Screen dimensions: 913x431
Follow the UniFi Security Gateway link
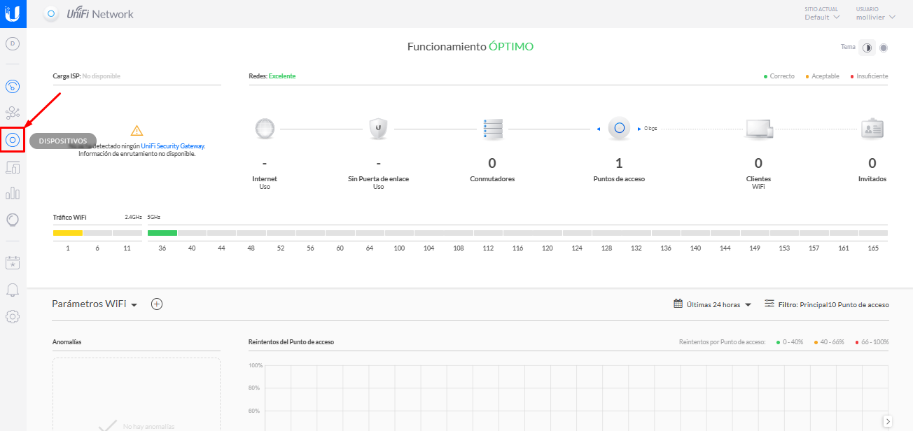[173, 146]
